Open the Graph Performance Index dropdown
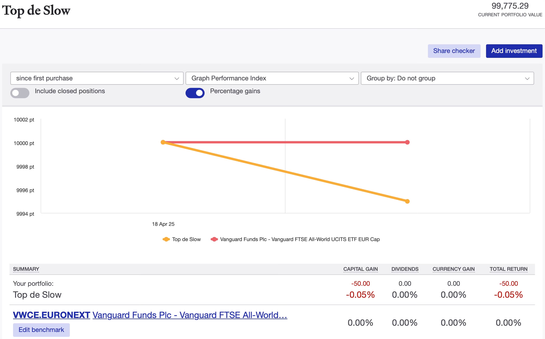The height and width of the screenshot is (339, 545). pos(272,78)
